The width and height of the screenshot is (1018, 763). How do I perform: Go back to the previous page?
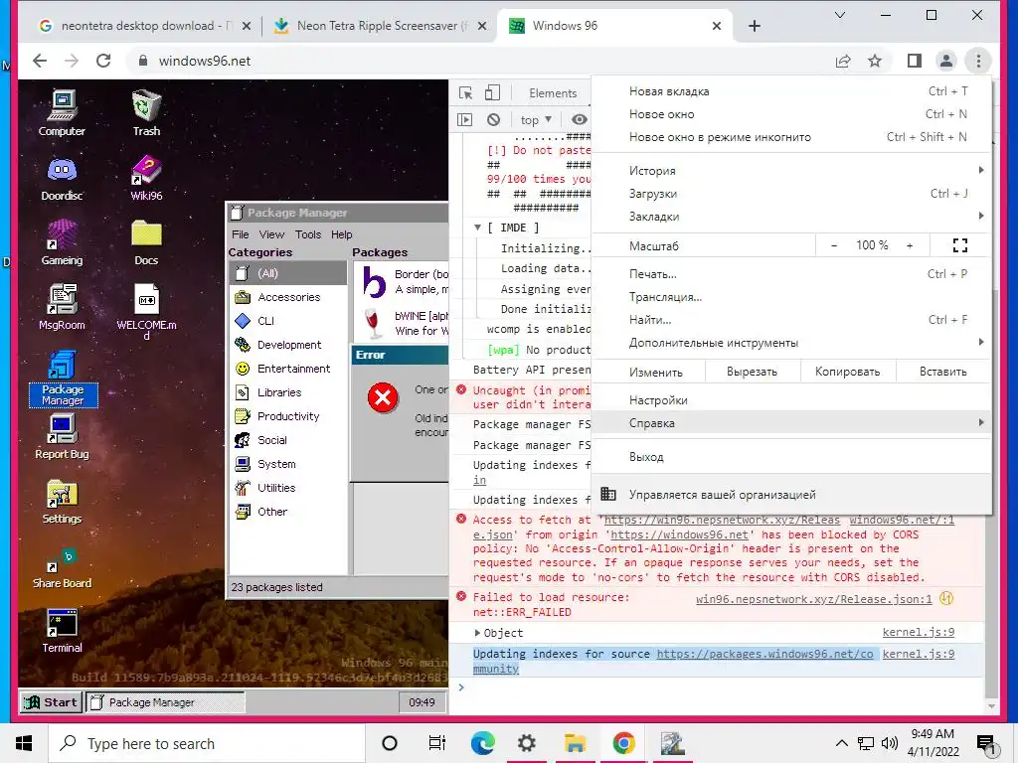tap(40, 61)
